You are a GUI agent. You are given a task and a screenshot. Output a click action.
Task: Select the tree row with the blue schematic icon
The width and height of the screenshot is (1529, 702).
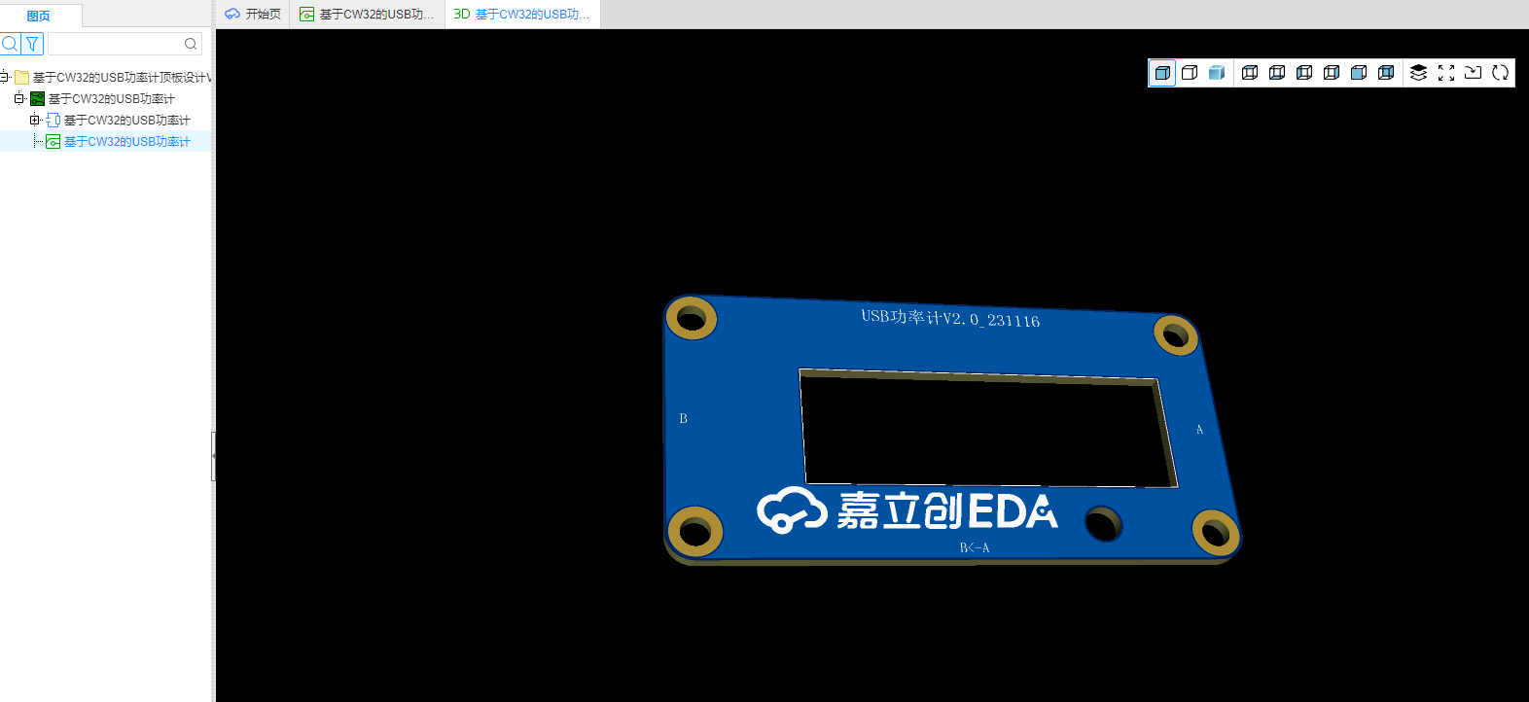coord(106,120)
